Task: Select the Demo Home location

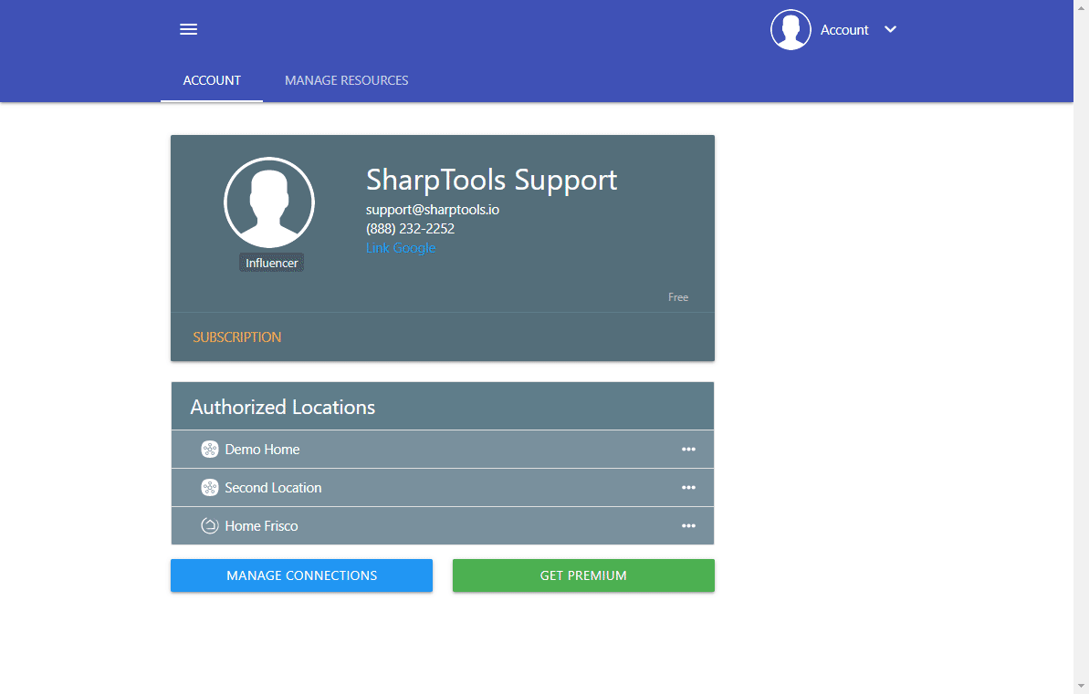Action: click(x=443, y=450)
